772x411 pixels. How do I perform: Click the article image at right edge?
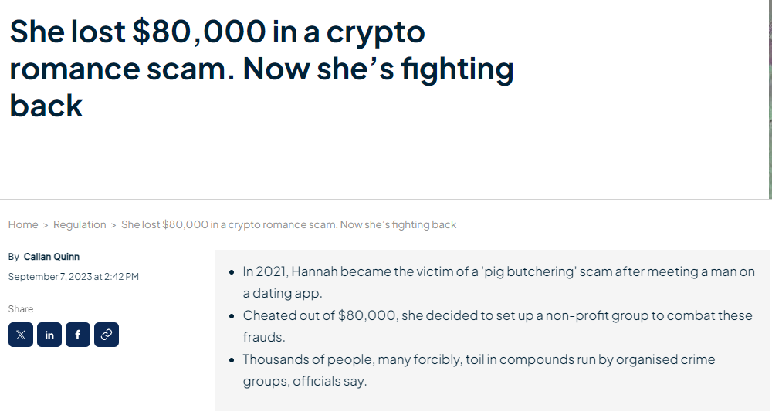[770, 99]
